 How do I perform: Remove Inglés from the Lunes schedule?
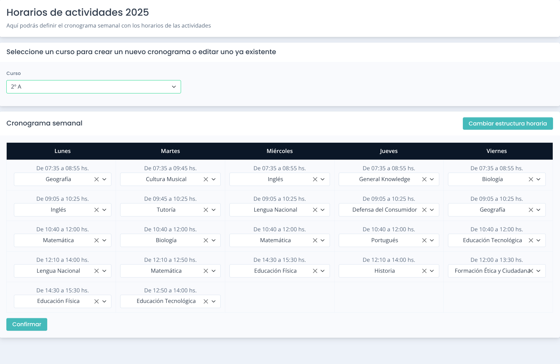tap(97, 210)
